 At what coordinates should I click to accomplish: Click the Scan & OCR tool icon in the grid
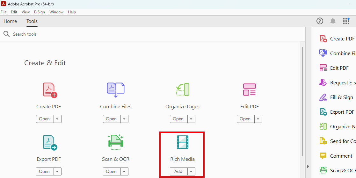click(116, 142)
